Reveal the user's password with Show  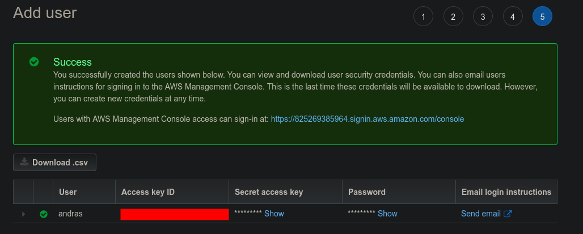coord(387,214)
